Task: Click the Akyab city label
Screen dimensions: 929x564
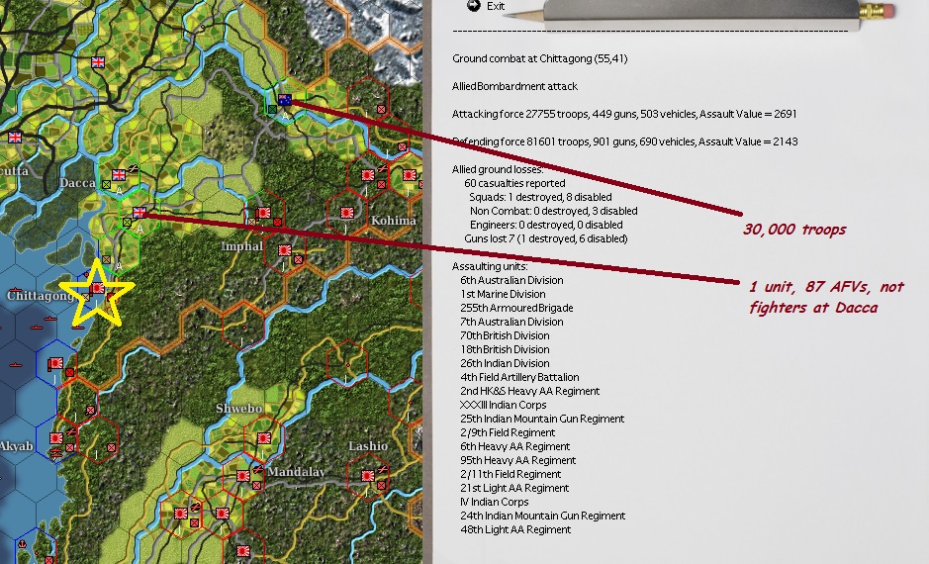Action: point(17,446)
